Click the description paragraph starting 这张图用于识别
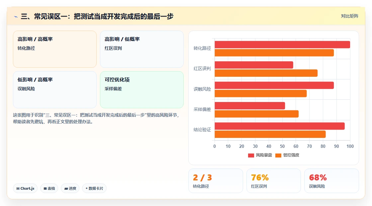The width and height of the screenshot is (372, 206). click(96, 118)
